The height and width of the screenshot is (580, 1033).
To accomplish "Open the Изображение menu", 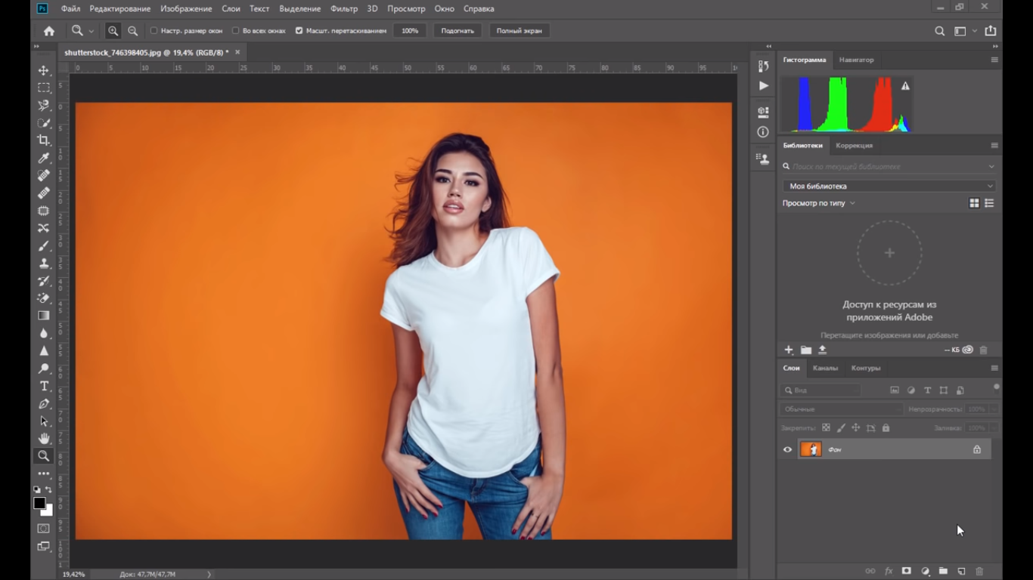I will [x=186, y=8].
